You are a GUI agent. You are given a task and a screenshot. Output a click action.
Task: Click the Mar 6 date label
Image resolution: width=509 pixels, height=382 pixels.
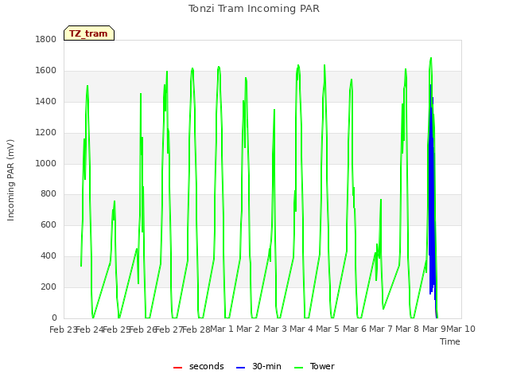pyautogui.click(x=354, y=329)
